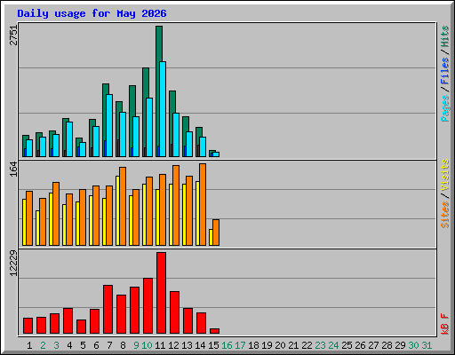The image size is (455, 355).
Task: Select the red kilobytes bar for day 1
Action: pos(28,326)
